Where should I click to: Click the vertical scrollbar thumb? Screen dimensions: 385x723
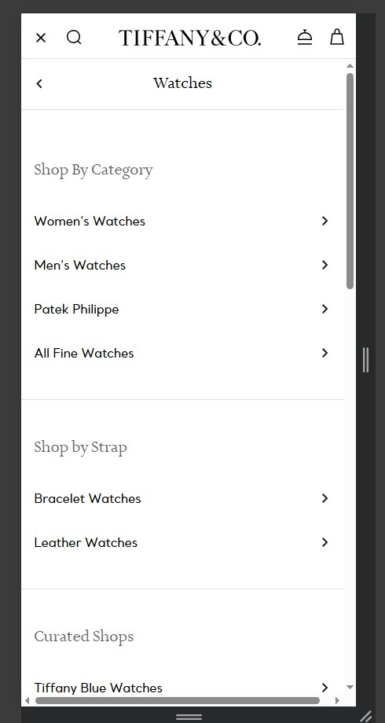(x=350, y=181)
